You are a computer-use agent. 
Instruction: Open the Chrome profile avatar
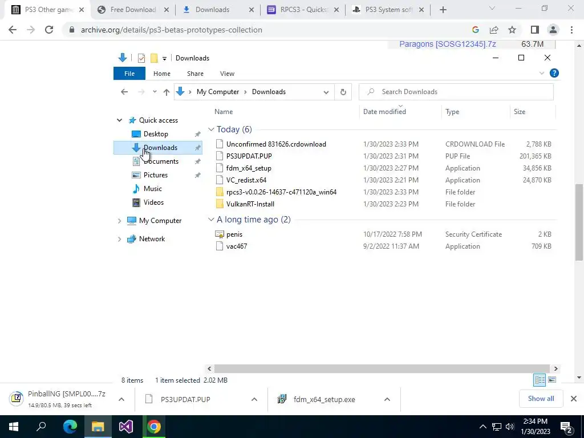[553, 30]
